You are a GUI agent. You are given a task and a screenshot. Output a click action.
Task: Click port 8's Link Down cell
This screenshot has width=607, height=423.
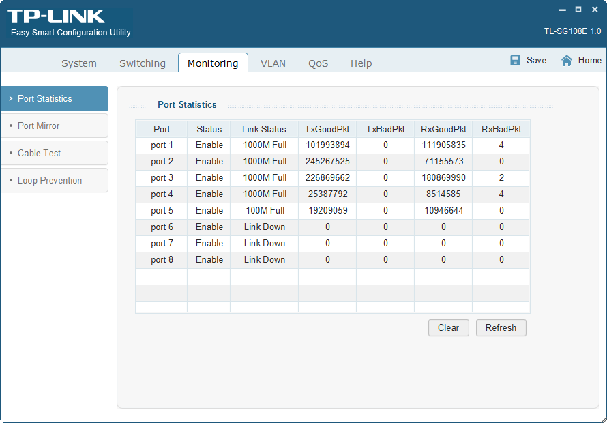coord(265,259)
